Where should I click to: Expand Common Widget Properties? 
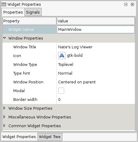[4, 126]
